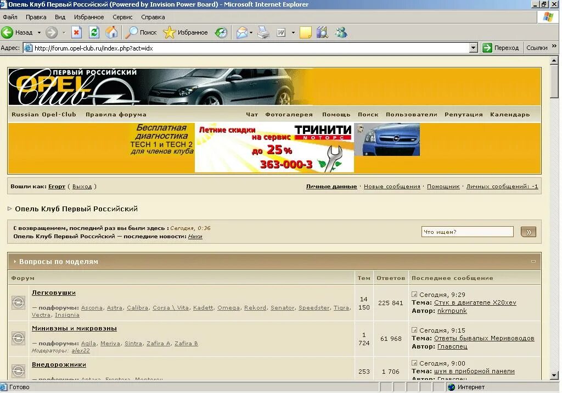Open the Edit button dropdown arrow

(x=293, y=32)
